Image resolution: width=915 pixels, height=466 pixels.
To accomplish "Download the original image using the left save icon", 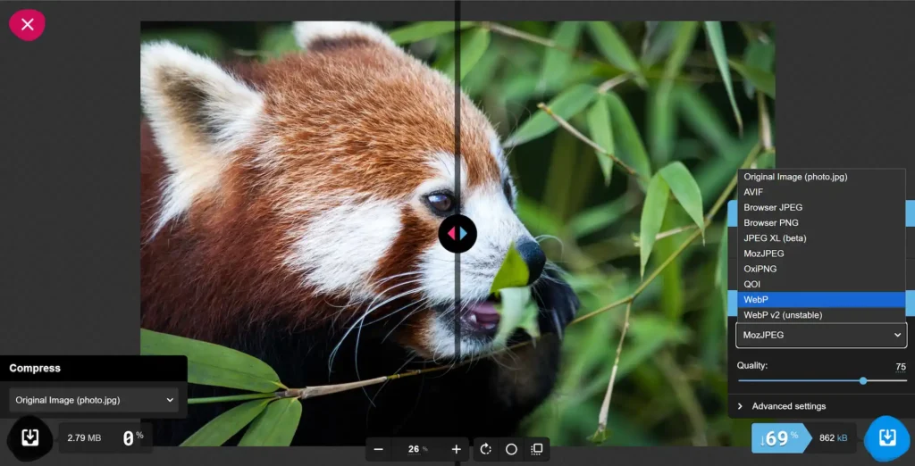I will click(x=29, y=438).
